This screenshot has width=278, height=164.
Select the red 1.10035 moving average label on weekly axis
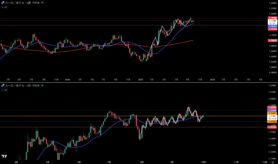tap(272, 40)
